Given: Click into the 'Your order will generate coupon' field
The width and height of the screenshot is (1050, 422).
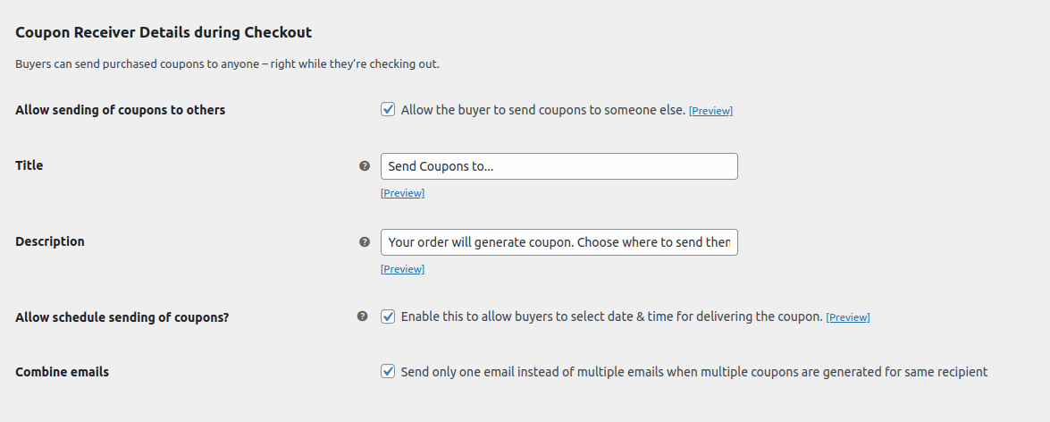Looking at the screenshot, I should (559, 241).
